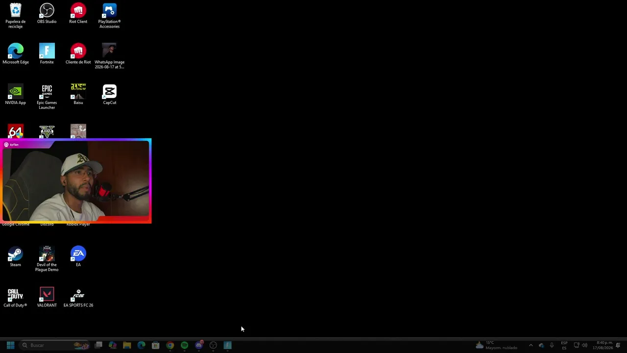627x353 pixels.
Task: Click the Baisu desktop icon
Action: tap(78, 95)
